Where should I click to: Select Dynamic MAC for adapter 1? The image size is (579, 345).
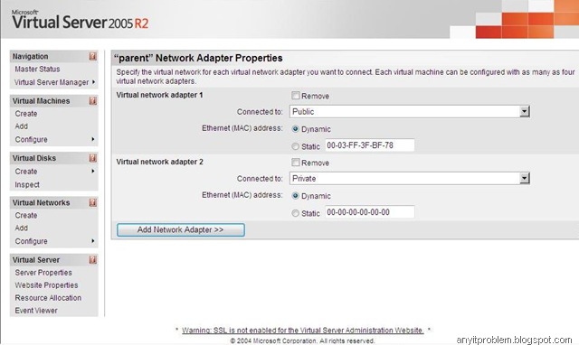coord(296,129)
